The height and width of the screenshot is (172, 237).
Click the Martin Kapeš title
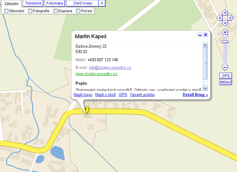coord(91,37)
